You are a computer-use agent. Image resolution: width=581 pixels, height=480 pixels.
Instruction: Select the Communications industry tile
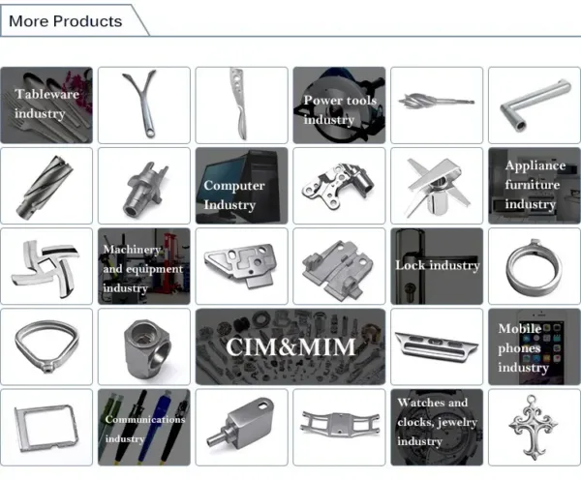143,427
